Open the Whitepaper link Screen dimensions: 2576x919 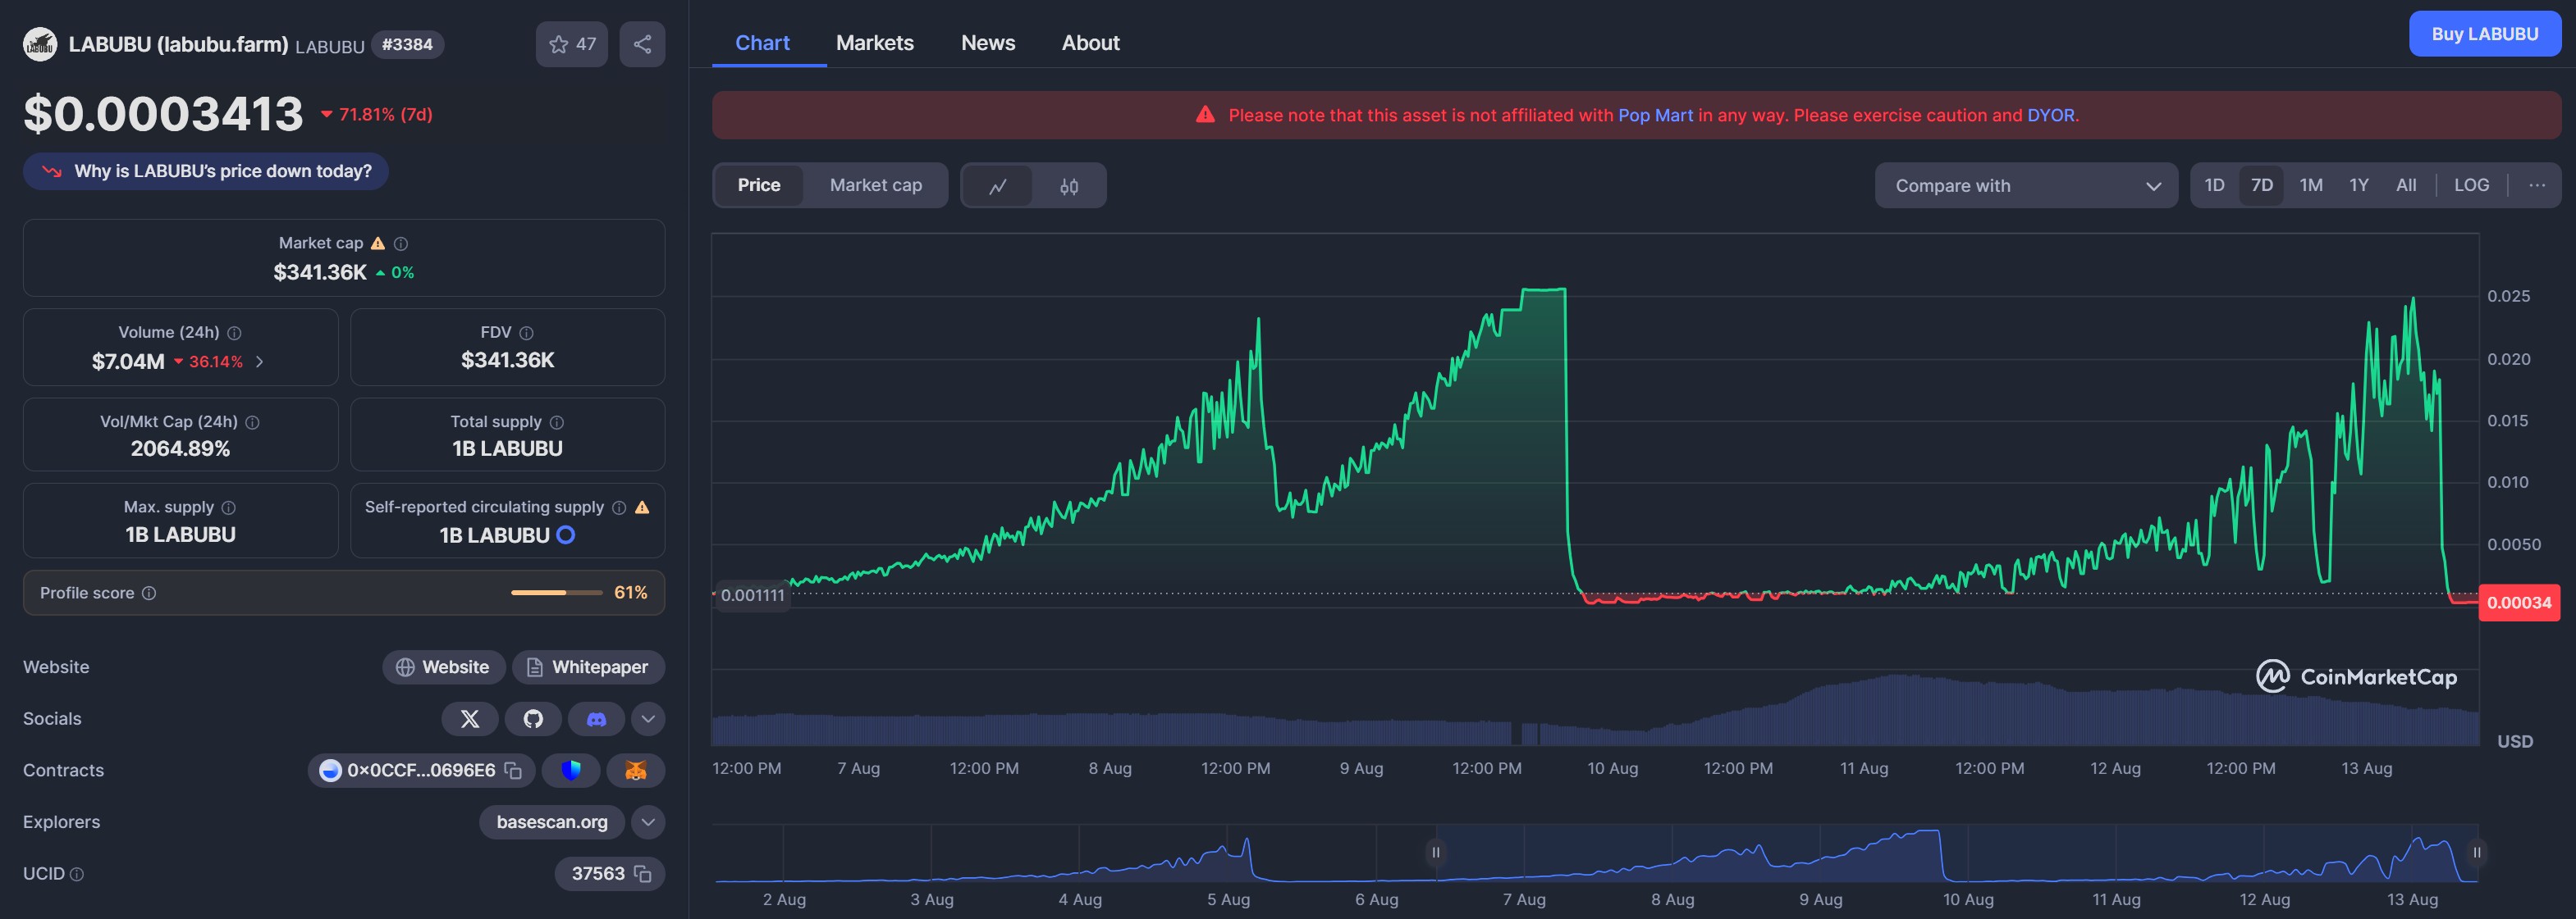(x=588, y=667)
